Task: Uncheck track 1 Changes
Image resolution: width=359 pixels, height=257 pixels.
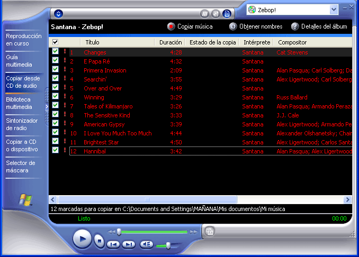Action: click(x=55, y=51)
